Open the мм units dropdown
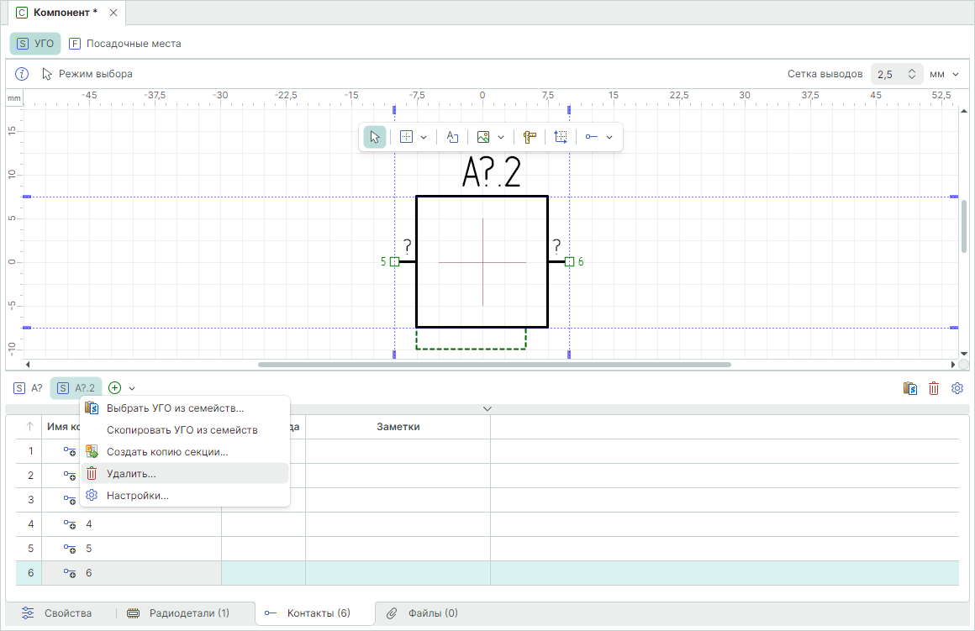975x631 pixels. 945,74
